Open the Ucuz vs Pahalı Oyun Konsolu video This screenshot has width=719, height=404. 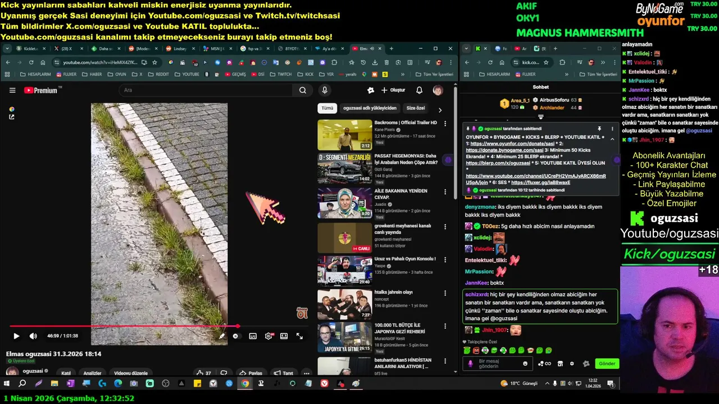tap(344, 272)
